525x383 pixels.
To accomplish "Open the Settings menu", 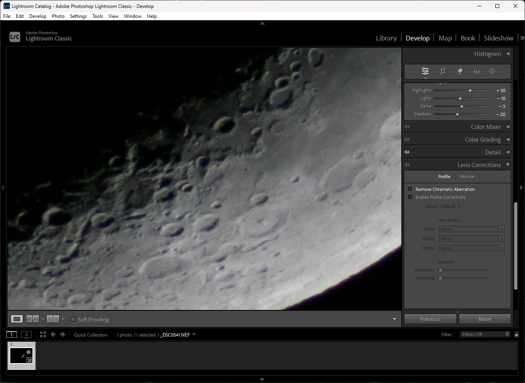I will (x=78, y=16).
